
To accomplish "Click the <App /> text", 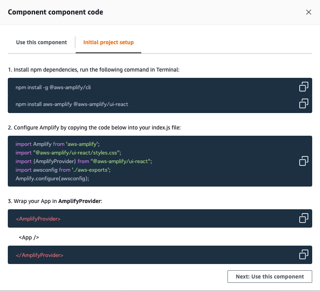I will [29, 237].
